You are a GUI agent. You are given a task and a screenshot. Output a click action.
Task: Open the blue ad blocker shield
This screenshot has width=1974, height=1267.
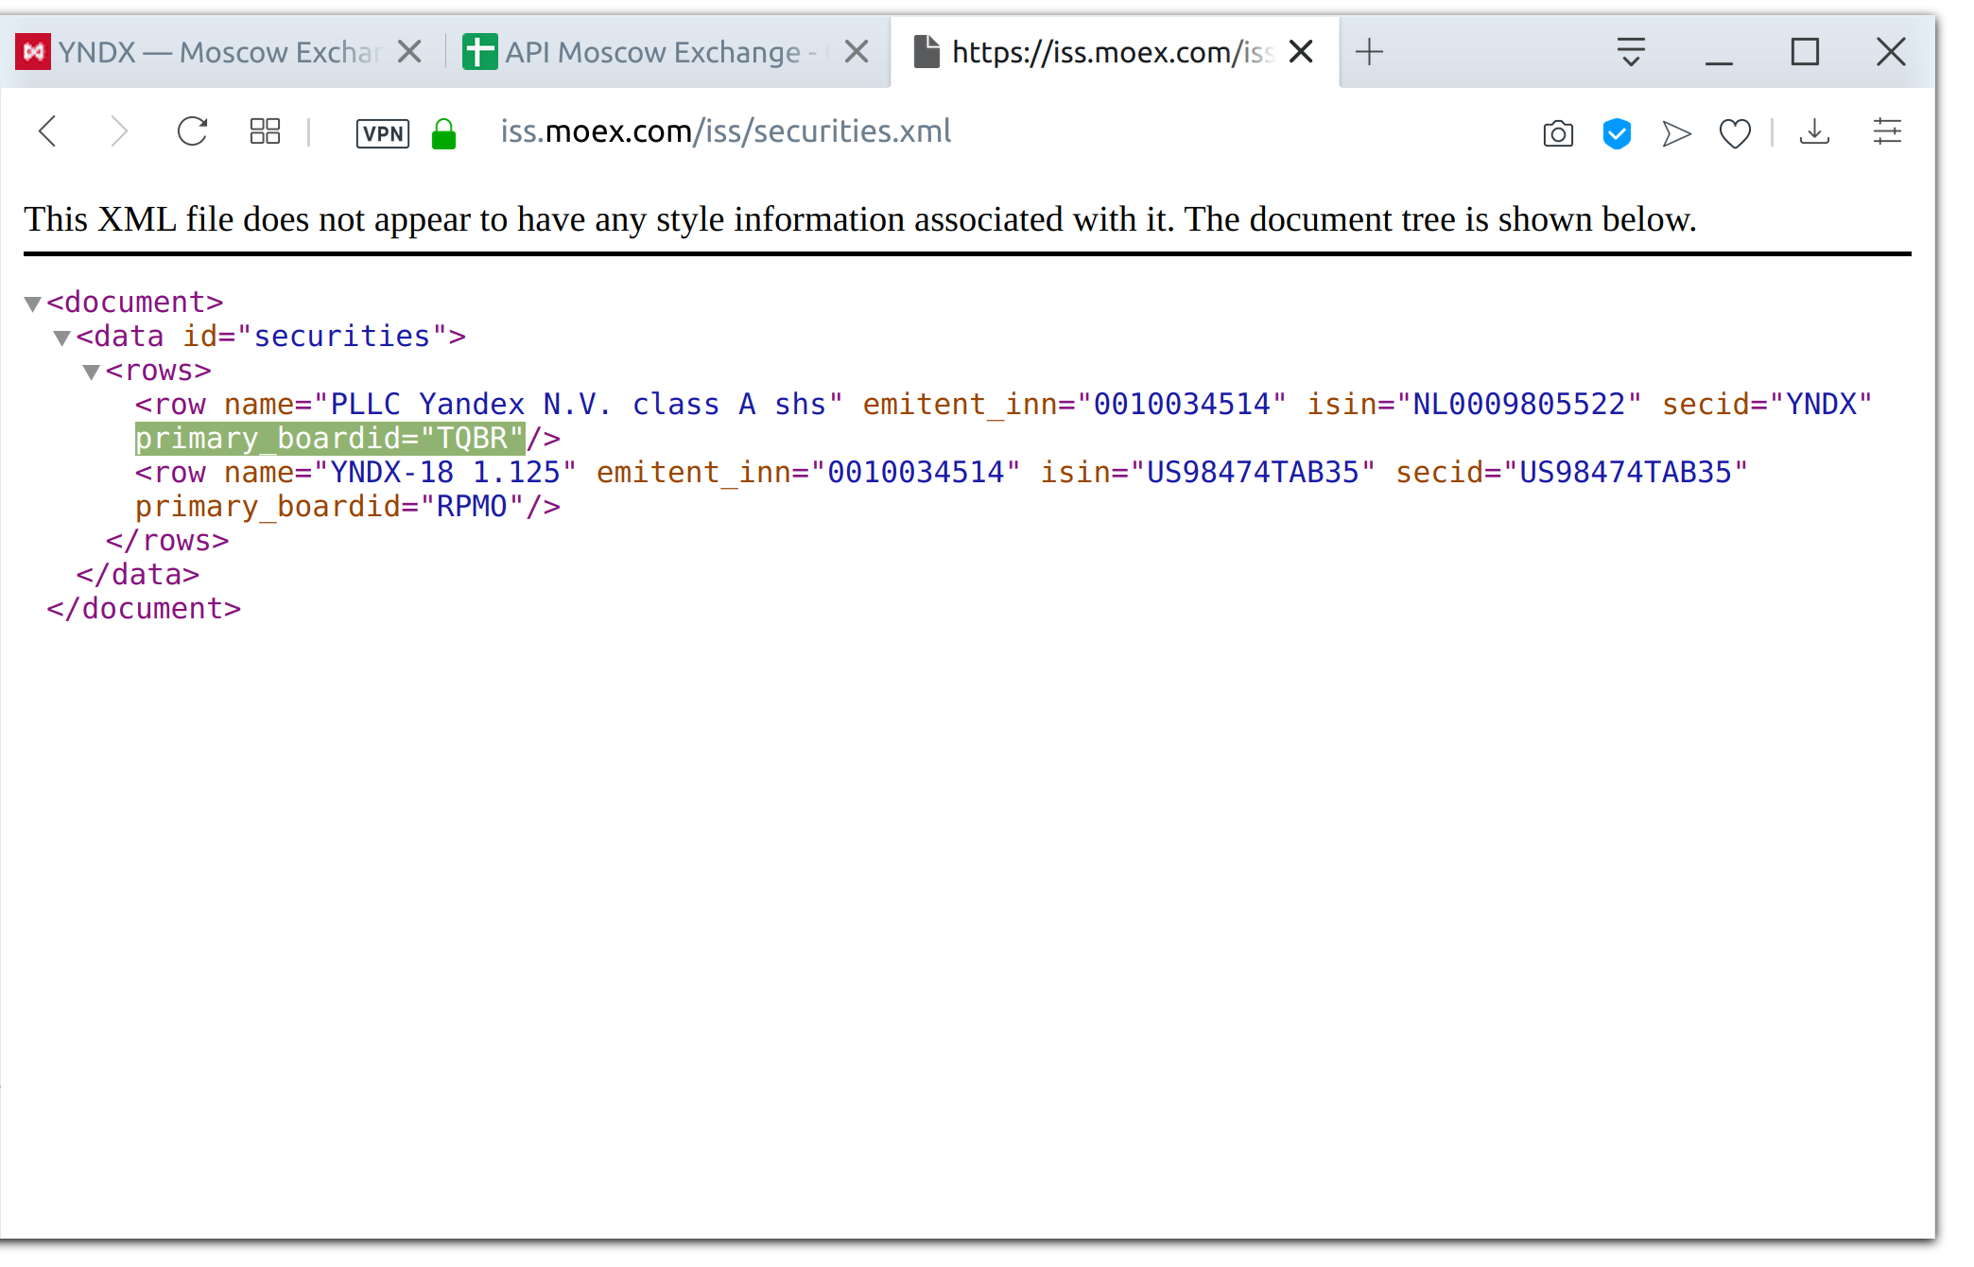point(1617,133)
